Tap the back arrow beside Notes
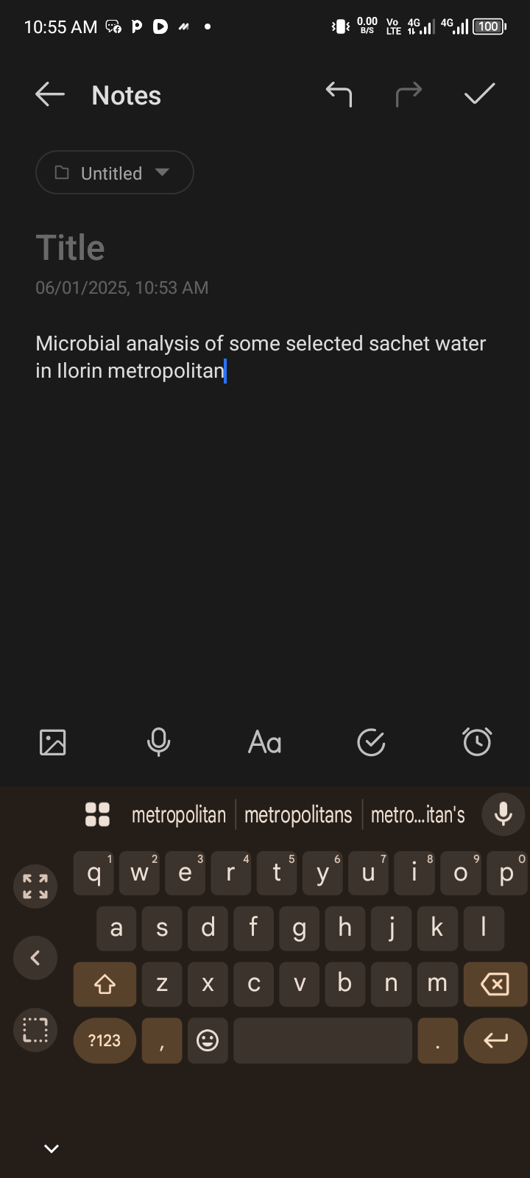This screenshot has height=1178, width=530. pos(50,95)
